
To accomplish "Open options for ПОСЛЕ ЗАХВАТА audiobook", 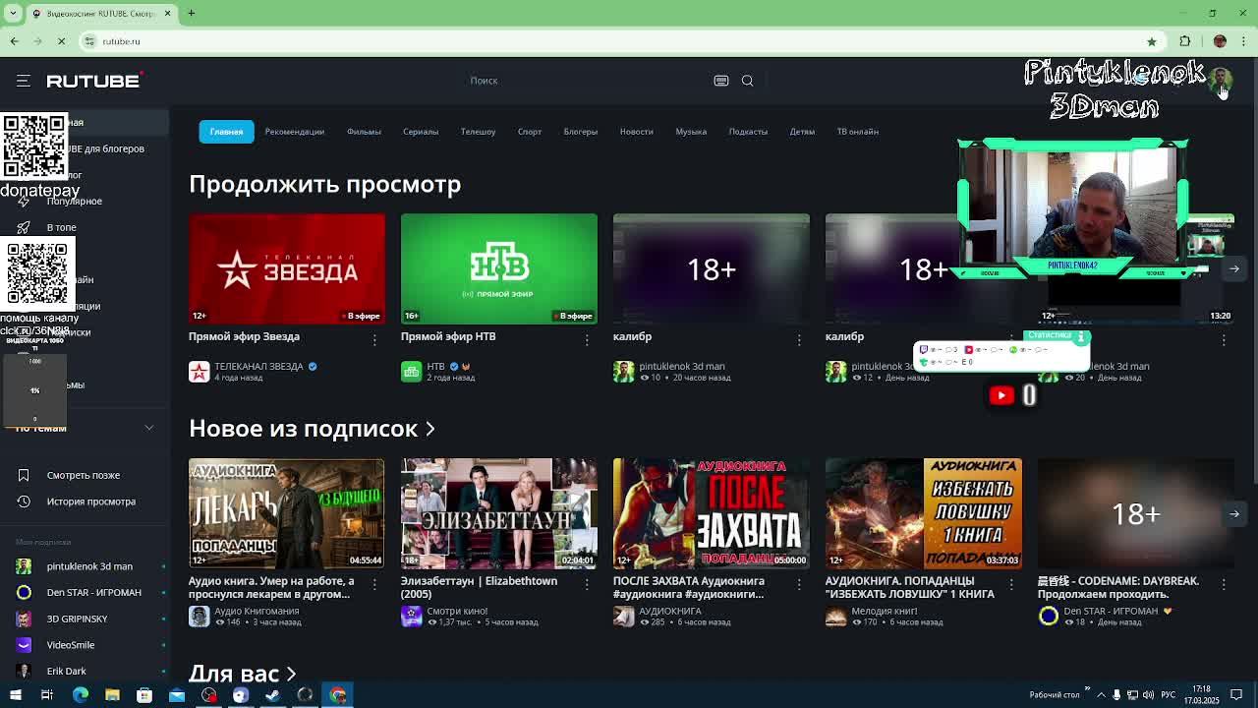I will pos(799,584).
